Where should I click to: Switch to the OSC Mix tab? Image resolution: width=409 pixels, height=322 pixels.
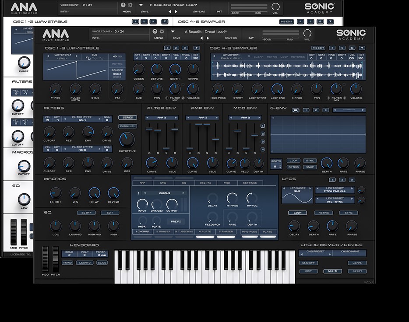(205, 183)
